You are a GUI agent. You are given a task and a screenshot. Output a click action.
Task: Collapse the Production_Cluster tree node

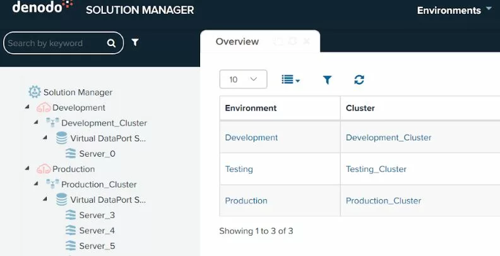point(37,183)
